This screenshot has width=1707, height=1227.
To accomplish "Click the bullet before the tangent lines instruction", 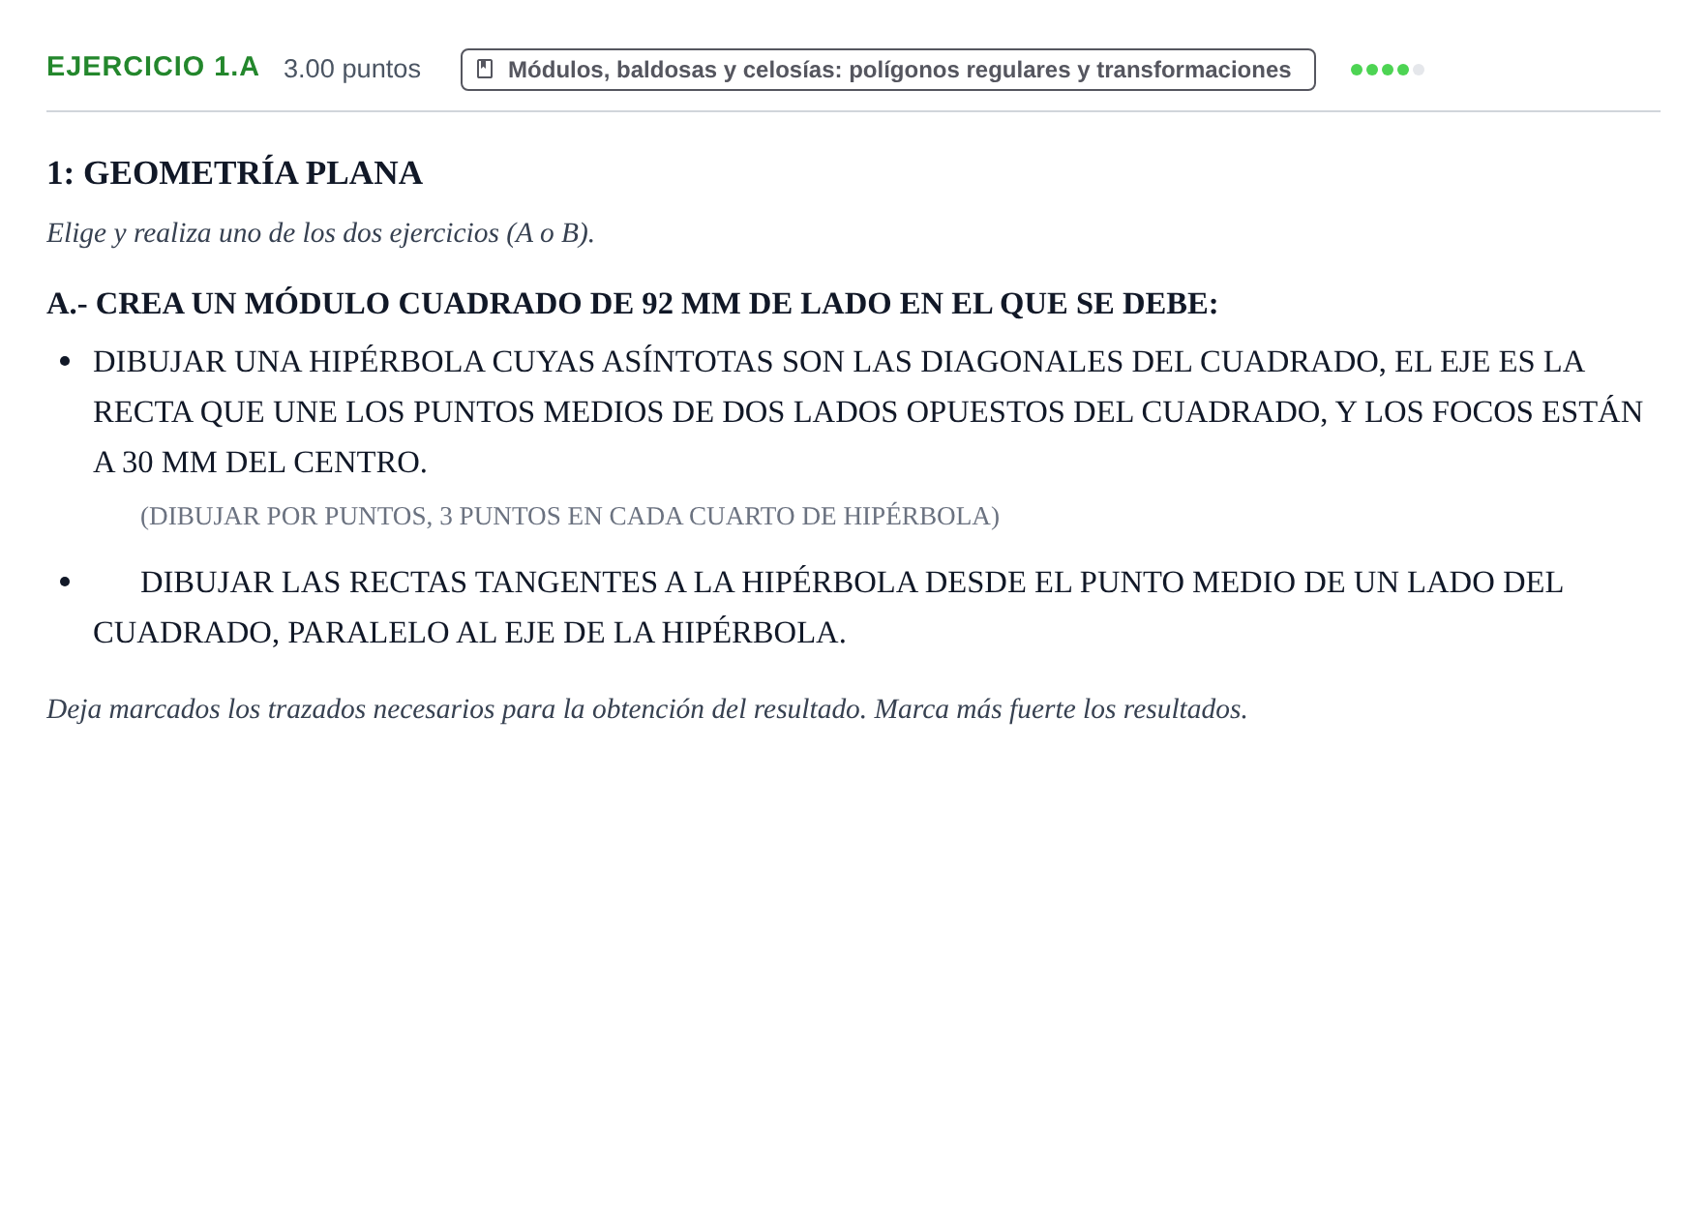I will [x=65, y=583].
